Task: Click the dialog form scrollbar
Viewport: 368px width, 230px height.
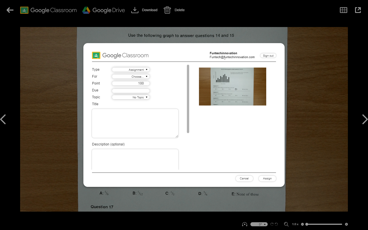Action: pyautogui.click(x=188, y=99)
